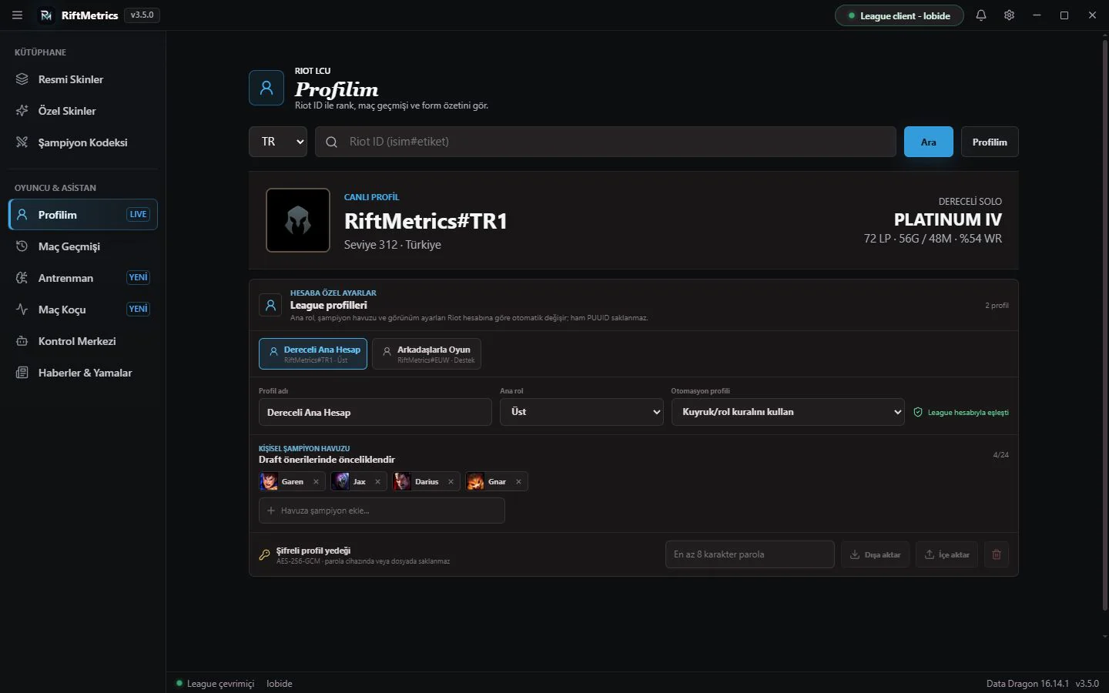Click the '2 profil' counter
Screen dimensions: 1109x693
[997, 306]
